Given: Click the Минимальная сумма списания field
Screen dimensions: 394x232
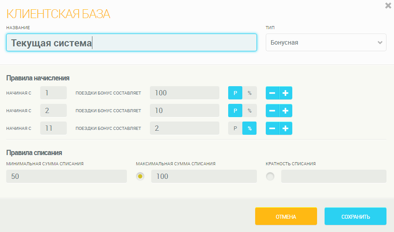Looking at the screenshot, I should pyautogui.click(x=66, y=176).
